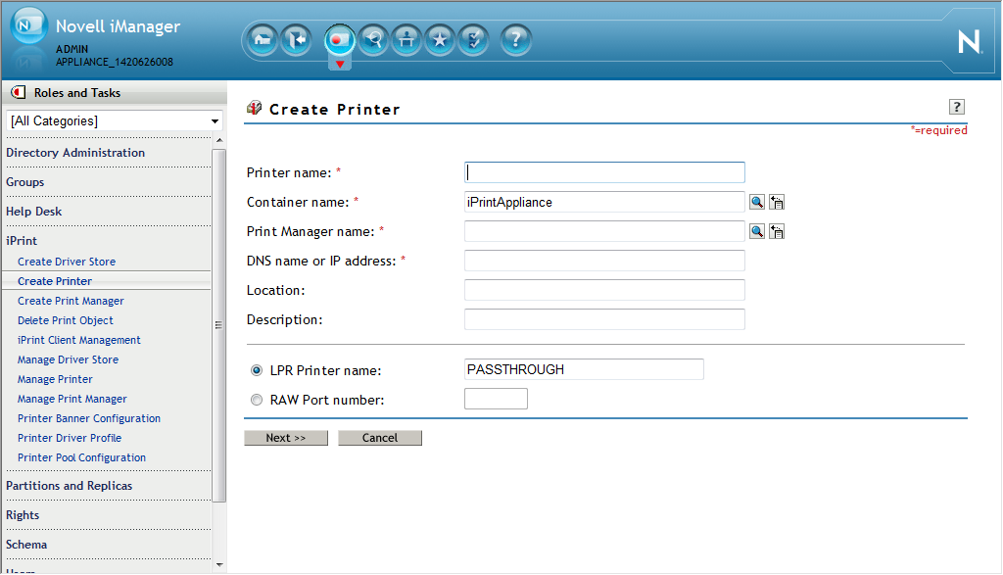Open View Objects toolbar icon
This screenshot has width=1003, height=575.
coord(373,40)
